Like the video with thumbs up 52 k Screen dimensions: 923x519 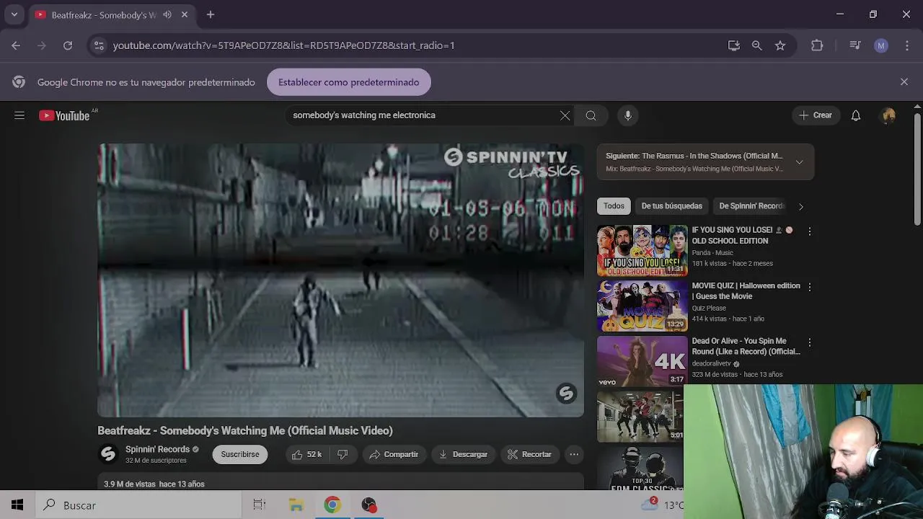point(306,454)
